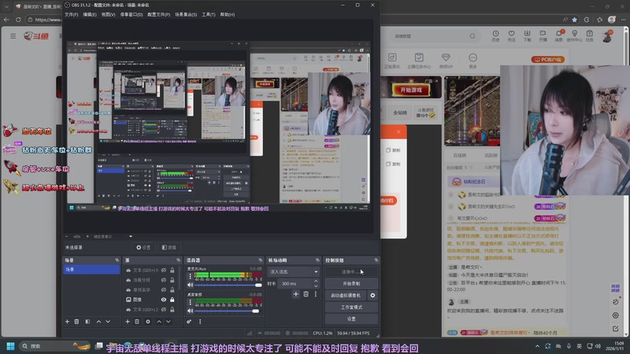Click the 工作室模式 button

coord(351,307)
